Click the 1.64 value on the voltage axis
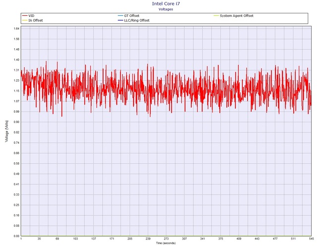Screen dimensions: 332x249 [x=16, y=29]
